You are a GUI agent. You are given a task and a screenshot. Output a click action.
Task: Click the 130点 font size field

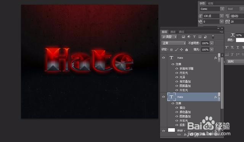pos(211,16)
